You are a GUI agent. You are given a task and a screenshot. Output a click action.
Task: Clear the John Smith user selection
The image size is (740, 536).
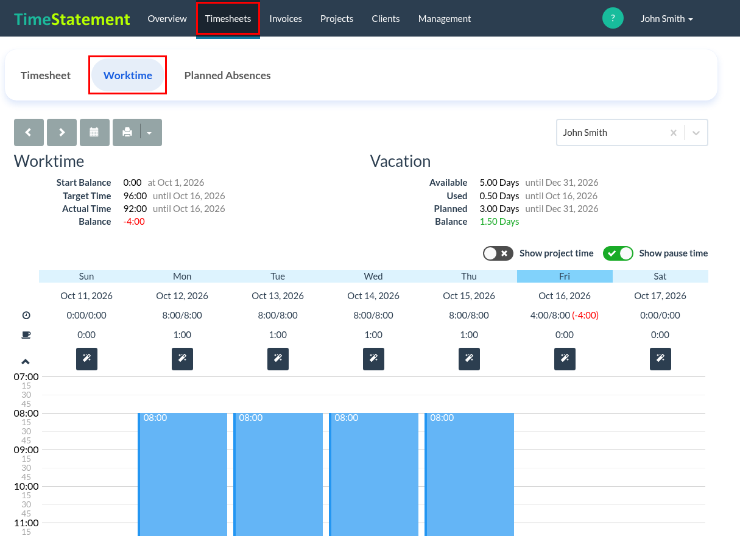(673, 133)
